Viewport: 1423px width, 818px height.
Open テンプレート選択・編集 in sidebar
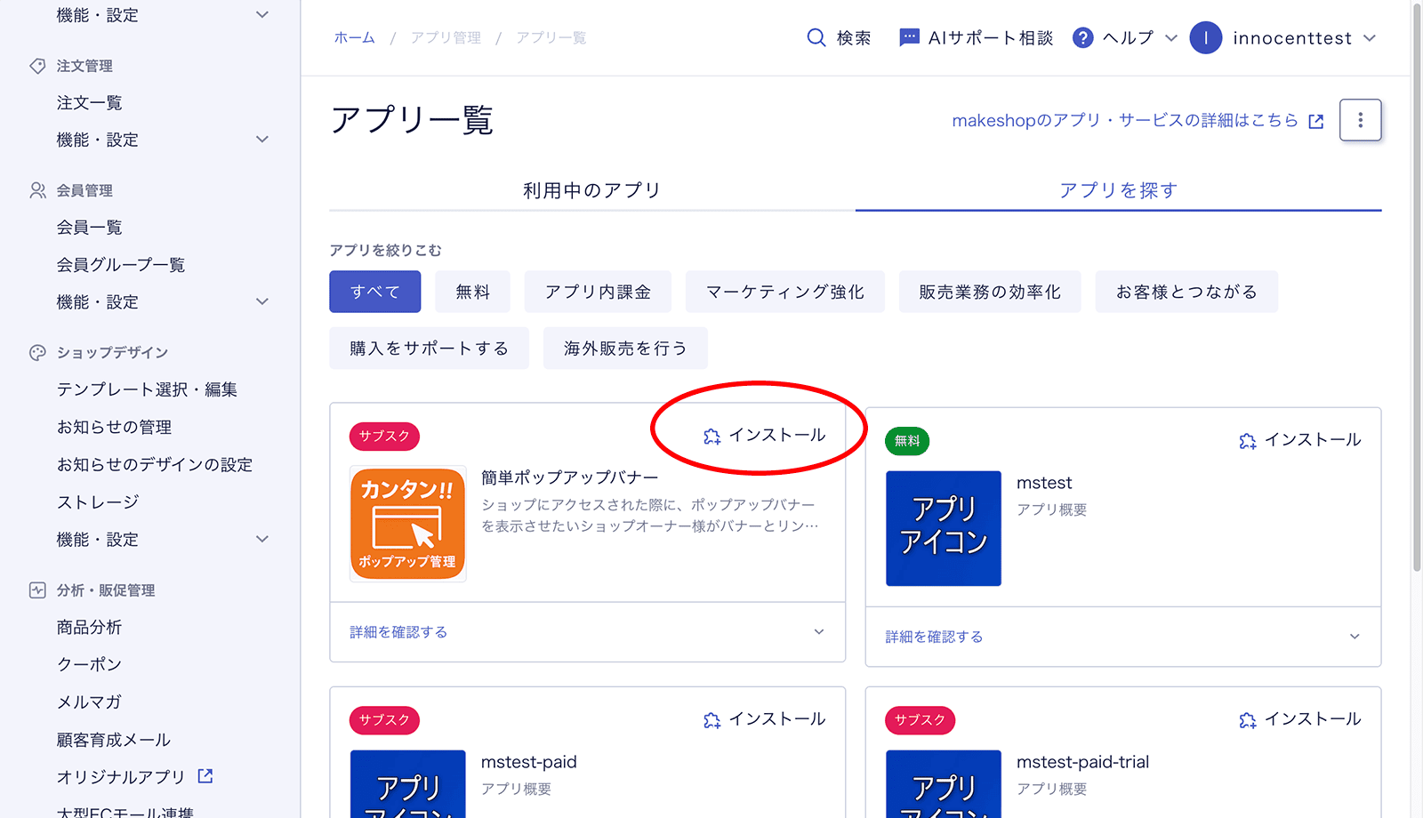[147, 389]
